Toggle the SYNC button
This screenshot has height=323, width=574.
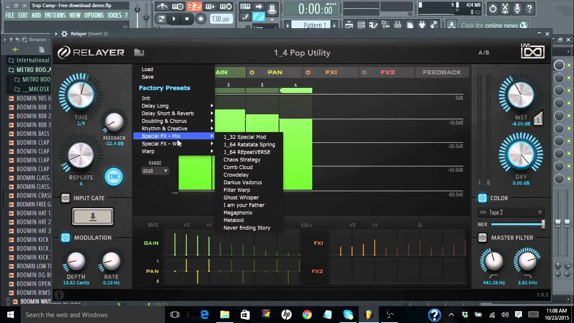pyautogui.click(x=113, y=177)
